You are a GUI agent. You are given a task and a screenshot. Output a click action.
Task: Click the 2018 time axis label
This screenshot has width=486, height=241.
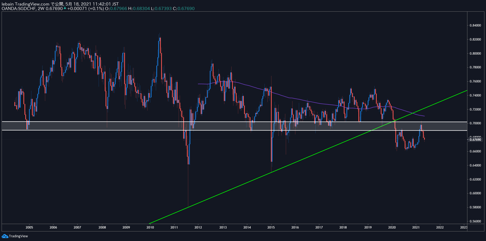point(343,227)
